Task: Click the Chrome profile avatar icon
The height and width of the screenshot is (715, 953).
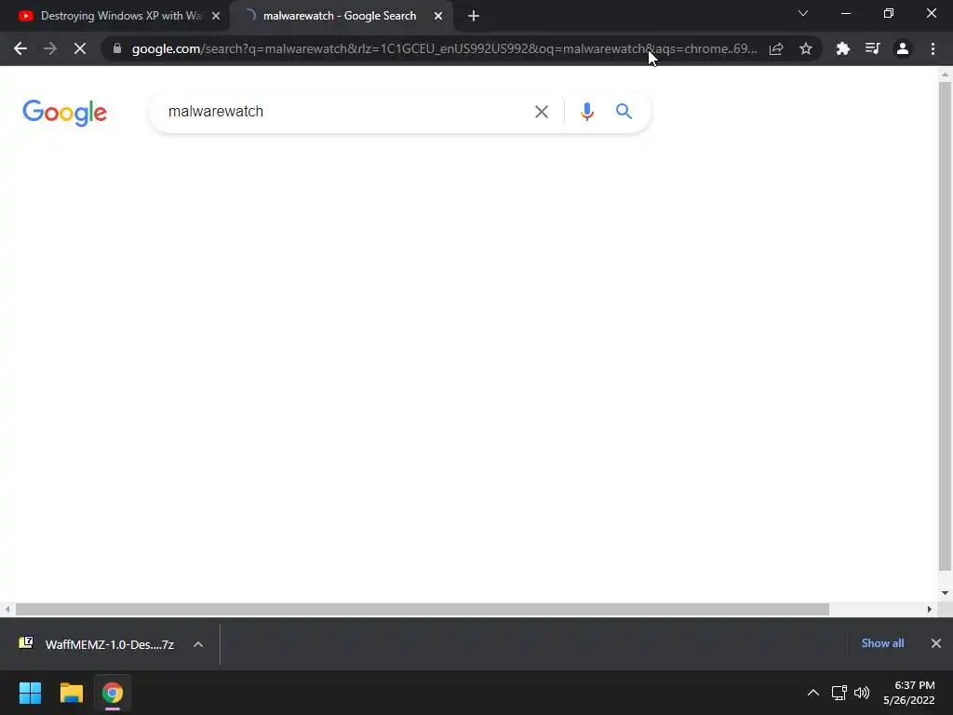Action: 902,48
